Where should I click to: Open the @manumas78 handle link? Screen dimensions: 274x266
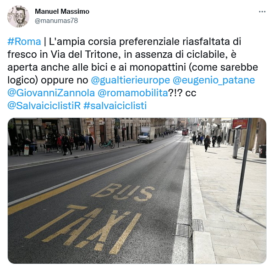pos(56,21)
